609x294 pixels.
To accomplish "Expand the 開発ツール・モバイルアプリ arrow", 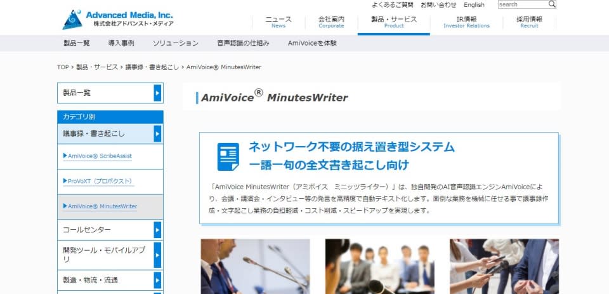I will pyautogui.click(x=157, y=255).
